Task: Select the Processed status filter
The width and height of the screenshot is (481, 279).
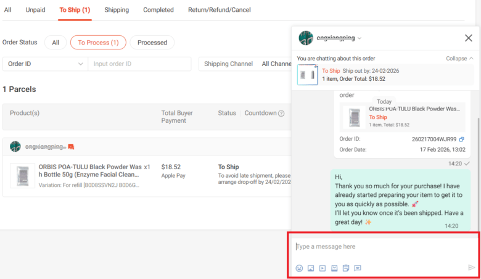Action: click(x=152, y=43)
